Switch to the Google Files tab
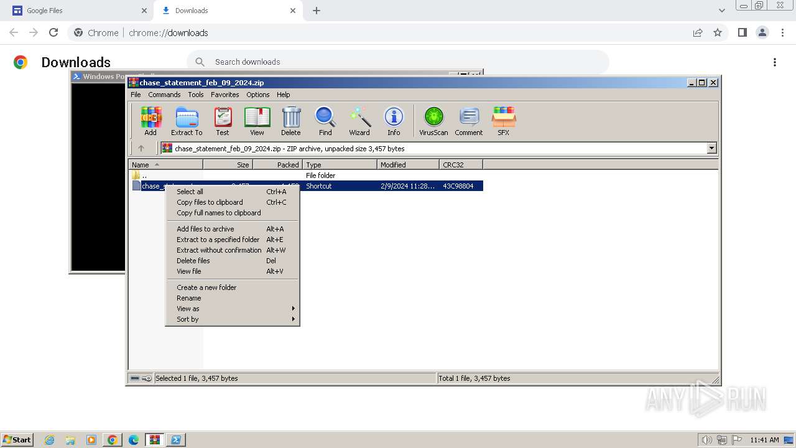 [81, 11]
